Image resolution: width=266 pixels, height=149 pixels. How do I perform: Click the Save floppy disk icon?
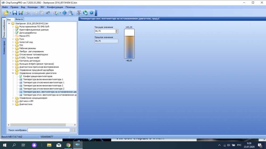[15, 13]
